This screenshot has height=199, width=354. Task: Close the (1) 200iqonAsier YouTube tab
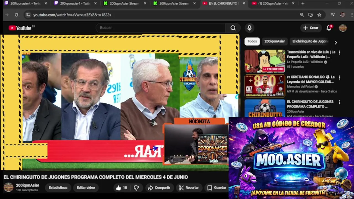click(x=293, y=3)
